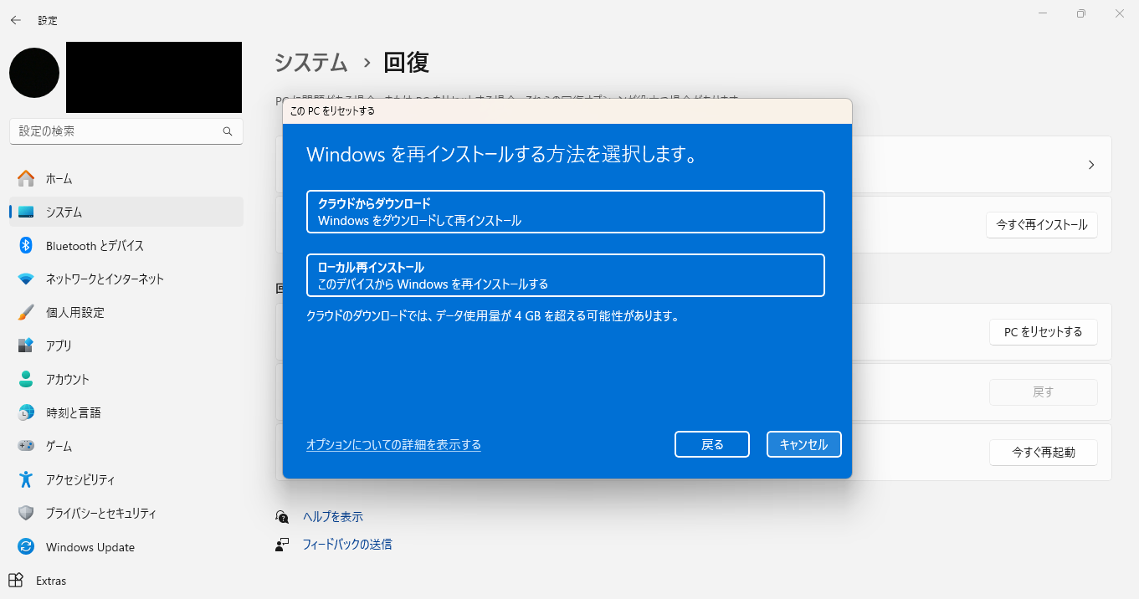Open オプションについての詳細を表示する link
The height and width of the screenshot is (599, 1139).
pos(393,444)
